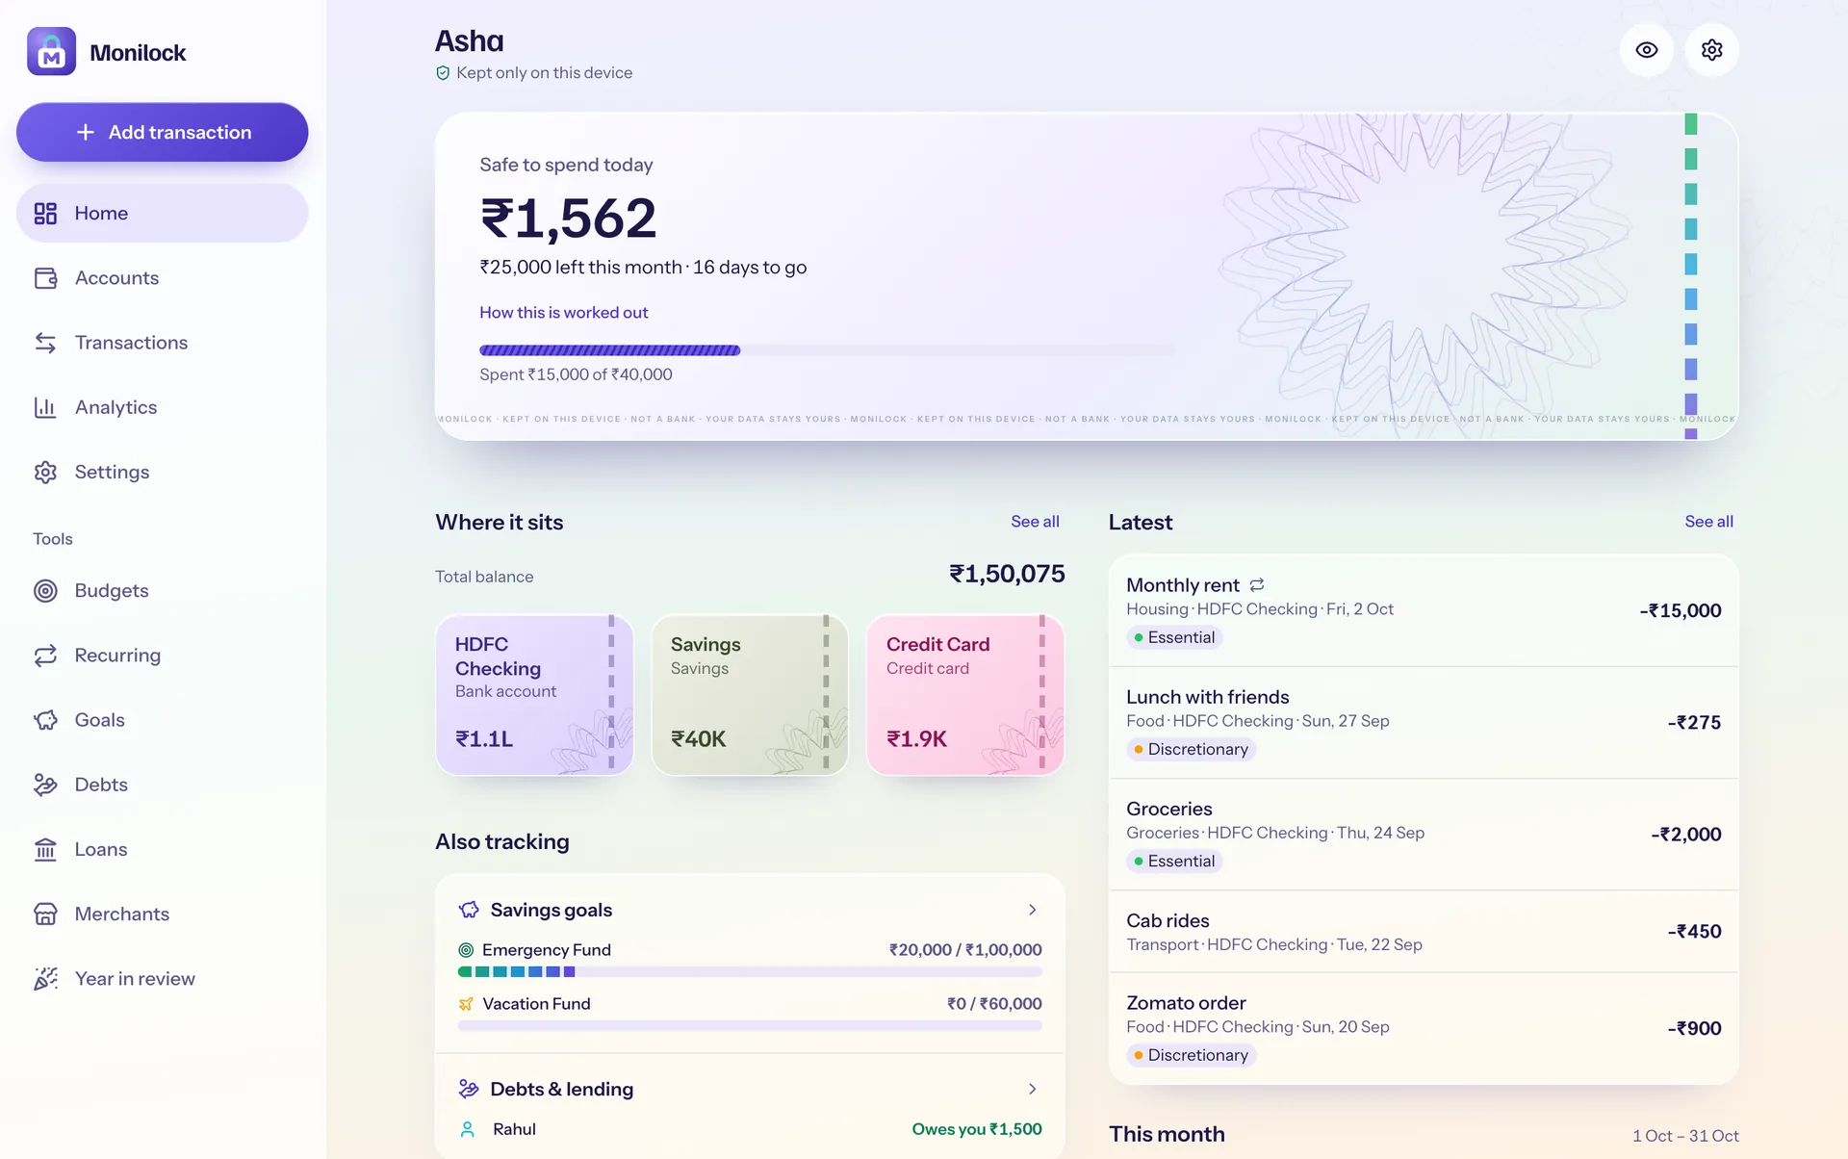Viewport: 1848px width, 1159px height.
Task: Open the Year in review label
Action: point(135,979)
